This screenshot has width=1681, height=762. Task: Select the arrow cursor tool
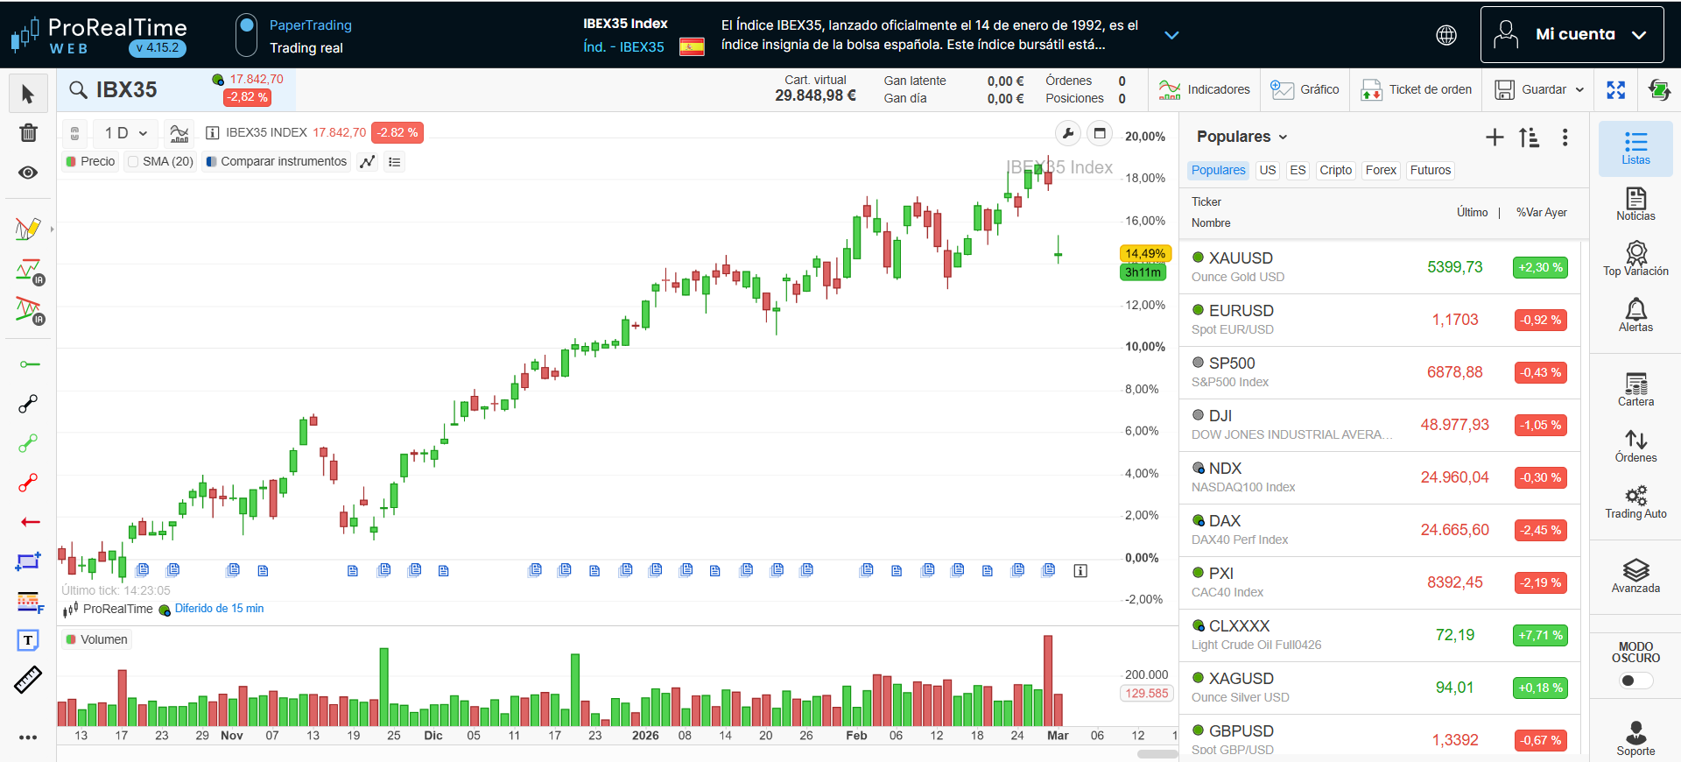(x=28, y=94)
